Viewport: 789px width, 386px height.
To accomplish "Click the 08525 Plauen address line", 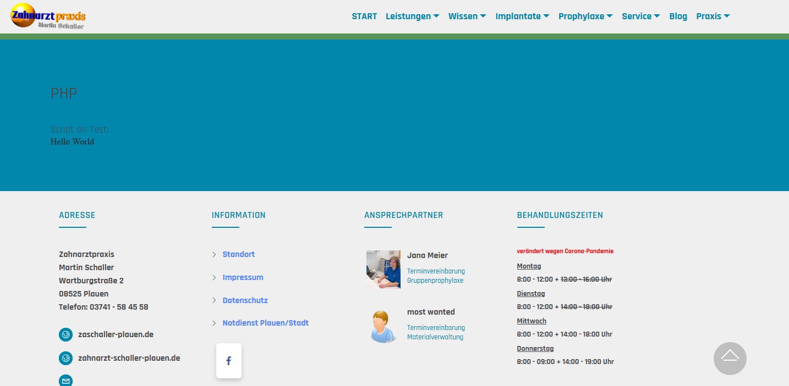I will coord(84,294).
